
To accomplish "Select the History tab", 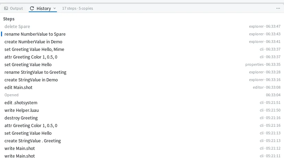I will coord(43,8).
